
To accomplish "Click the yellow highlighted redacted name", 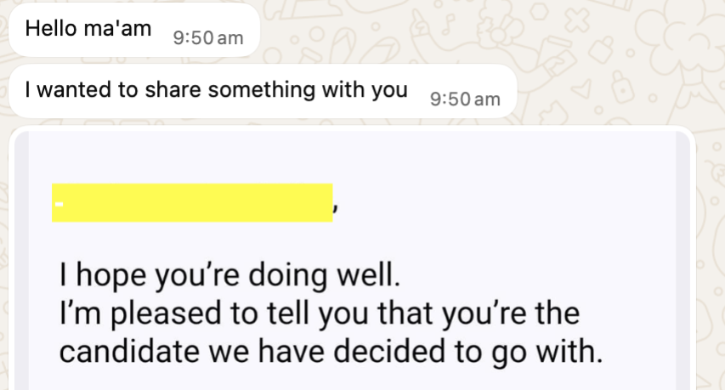I will pos(192,202).
